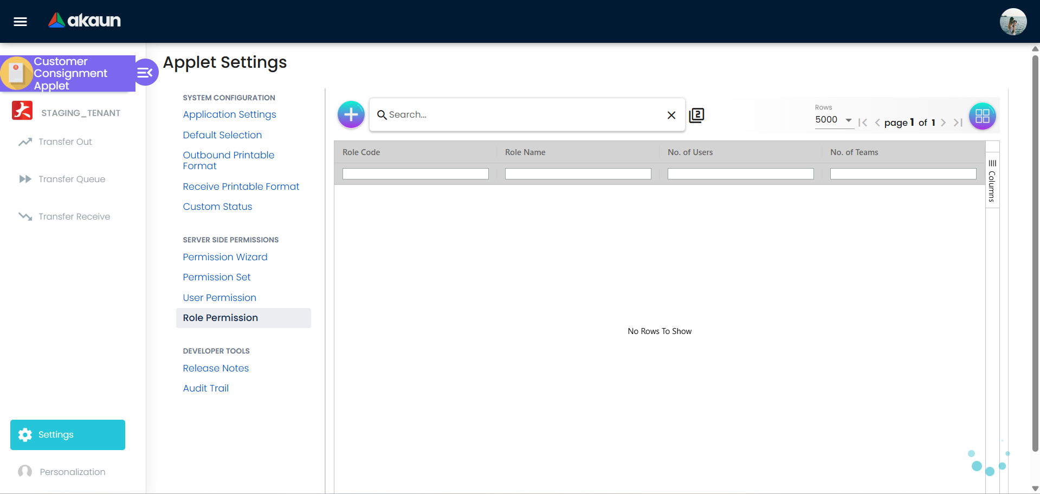Open Transfer Queue from the sidebar

point(72,179)
